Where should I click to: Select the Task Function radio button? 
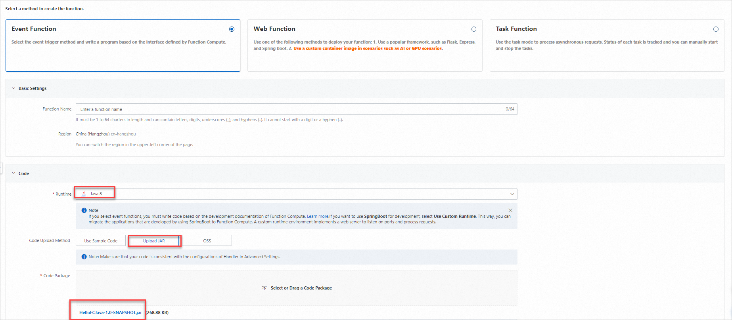point(716,29)
